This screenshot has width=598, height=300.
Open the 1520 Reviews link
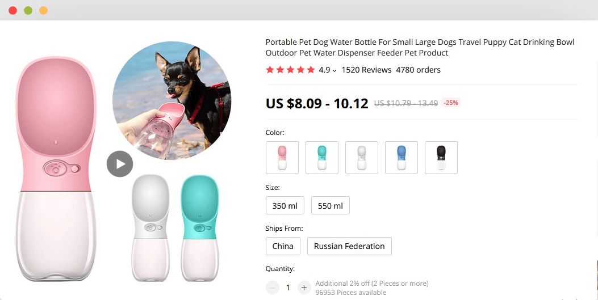(366, 70)
